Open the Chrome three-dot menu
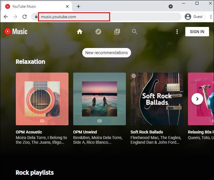The height and width of the screenshot is (180, 214). [211, 17]
